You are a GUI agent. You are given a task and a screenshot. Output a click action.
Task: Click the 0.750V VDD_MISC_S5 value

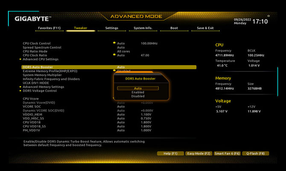(146, 118)
